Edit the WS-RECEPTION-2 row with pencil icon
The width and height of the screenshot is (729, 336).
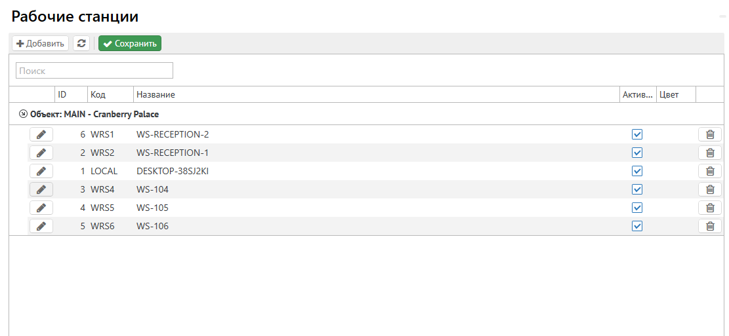click(x=41, y=134)
